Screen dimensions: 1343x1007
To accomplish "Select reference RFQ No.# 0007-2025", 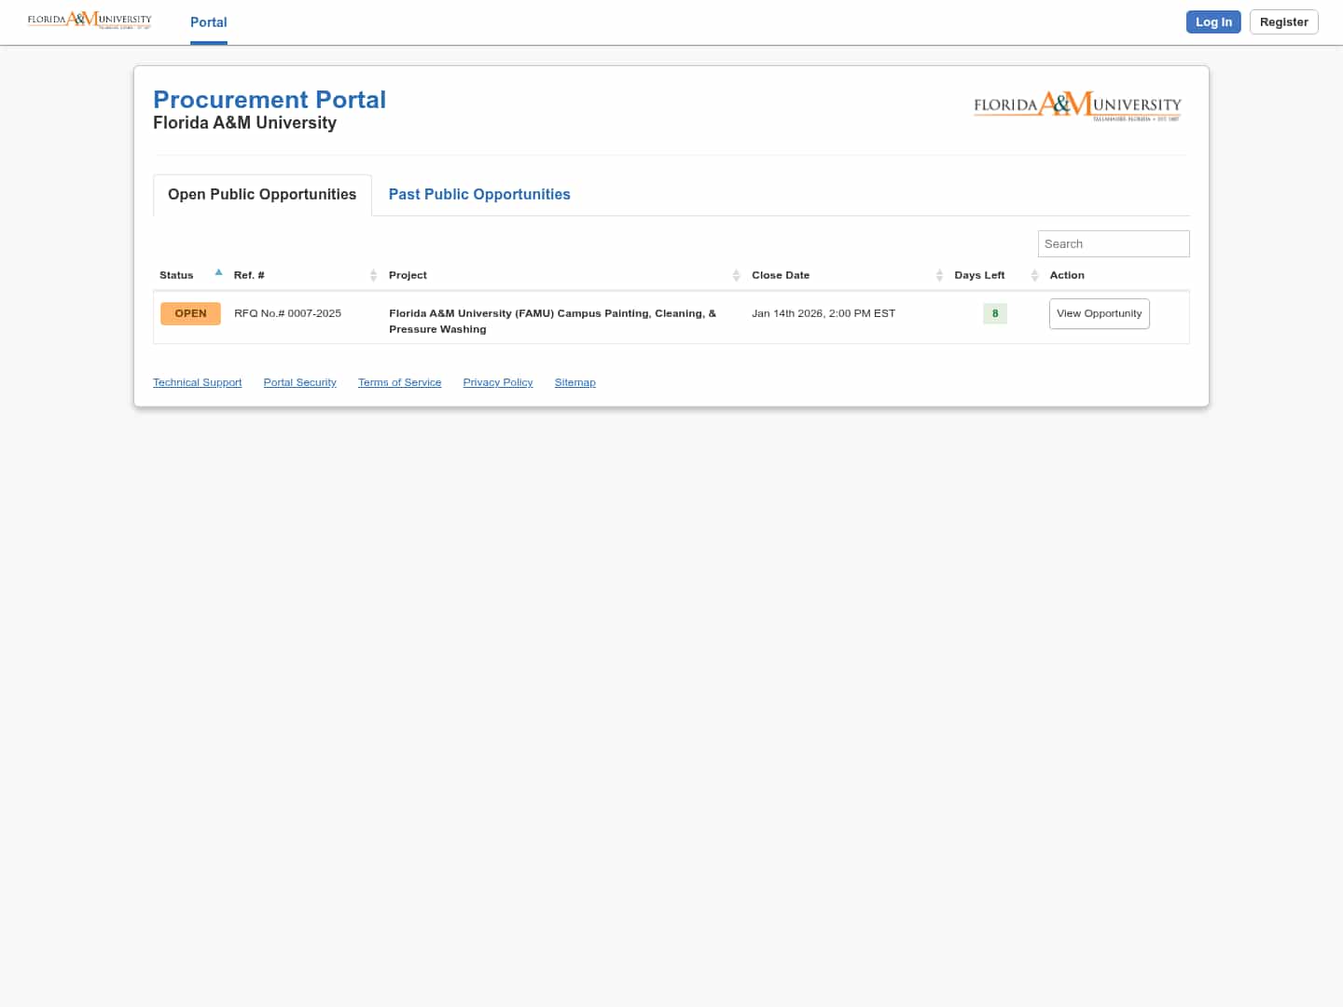I will coord(287,314).
